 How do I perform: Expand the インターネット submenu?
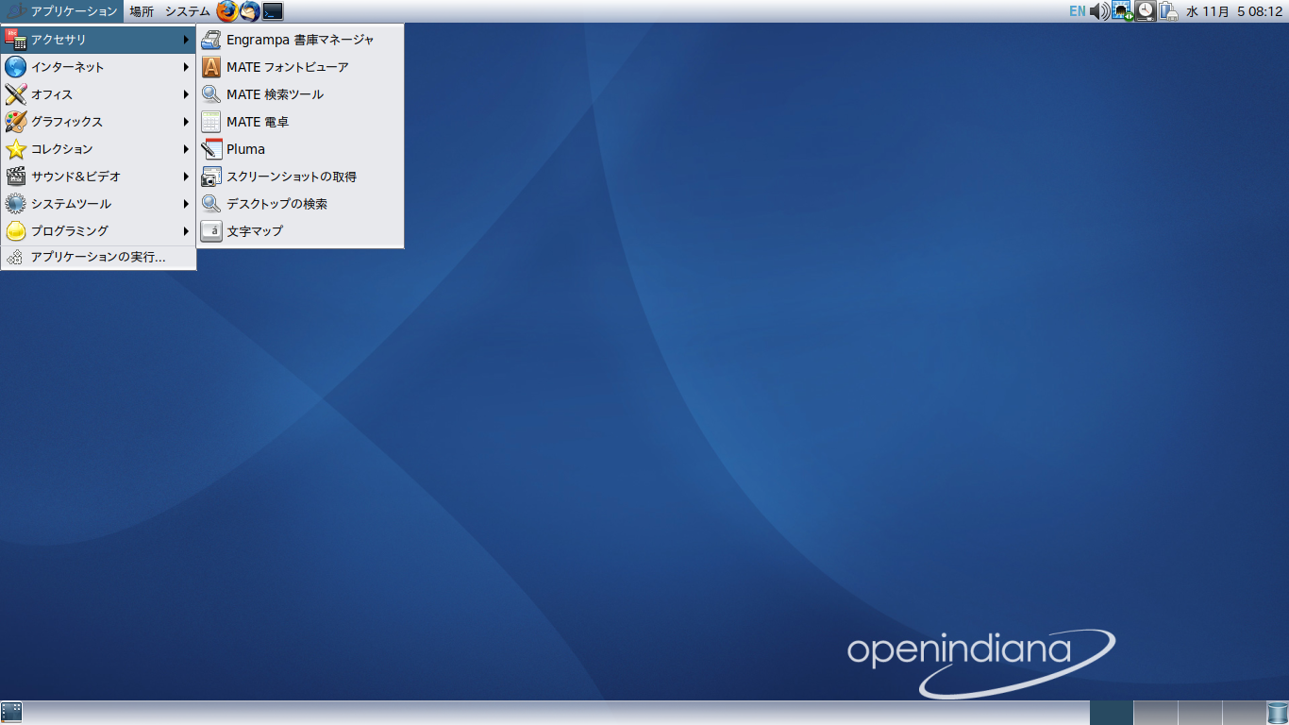coord(98,67)
